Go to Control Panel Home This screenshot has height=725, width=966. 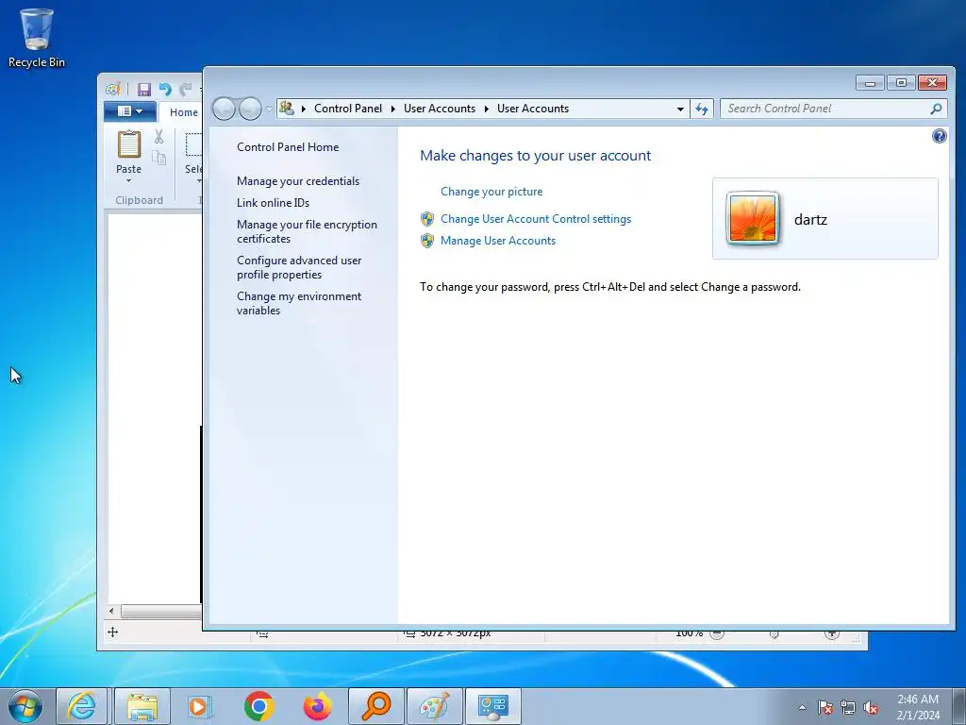(x=288, y=146)
